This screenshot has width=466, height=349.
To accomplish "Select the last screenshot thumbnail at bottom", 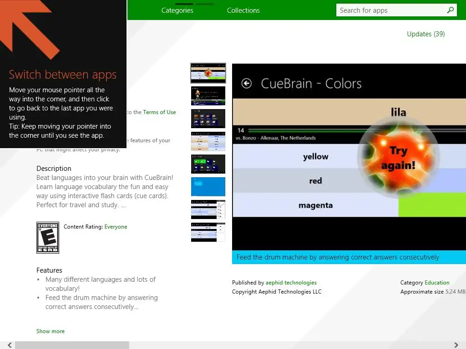I will [208, 232].
